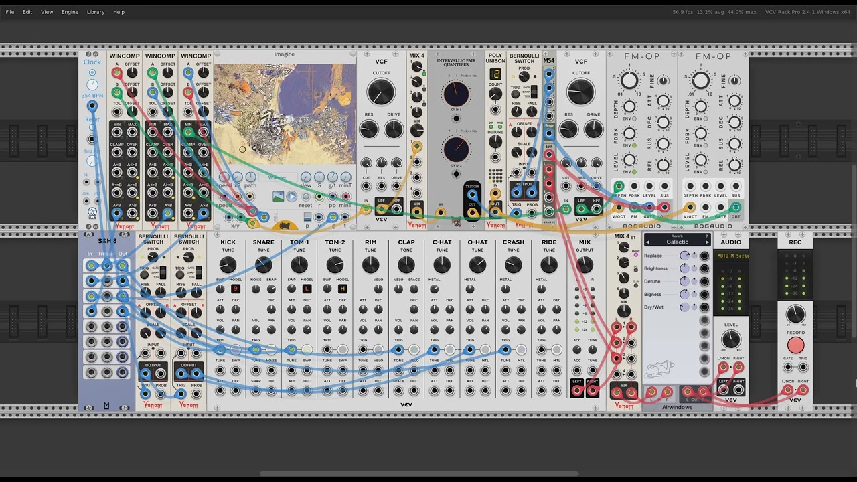
Task: Toggle Poly Unison RNG button
Action: click(499, 128)
